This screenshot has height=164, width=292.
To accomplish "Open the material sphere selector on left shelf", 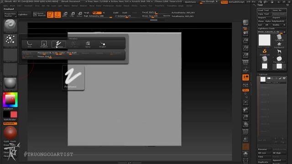I will [10, 84].
